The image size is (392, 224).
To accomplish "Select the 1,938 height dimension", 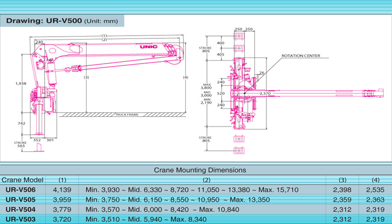I will pyautogui.click(x=21, y=84).
